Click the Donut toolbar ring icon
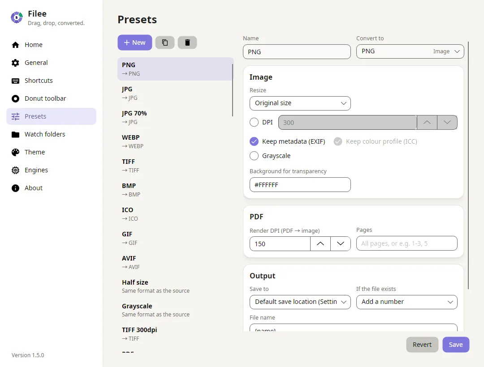 tap(15, 98)
